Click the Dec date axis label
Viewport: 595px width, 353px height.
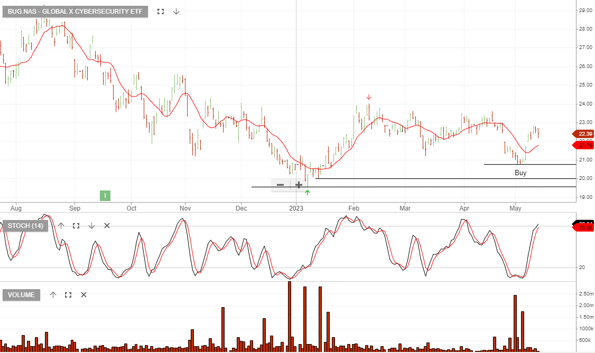coord(241,208)
